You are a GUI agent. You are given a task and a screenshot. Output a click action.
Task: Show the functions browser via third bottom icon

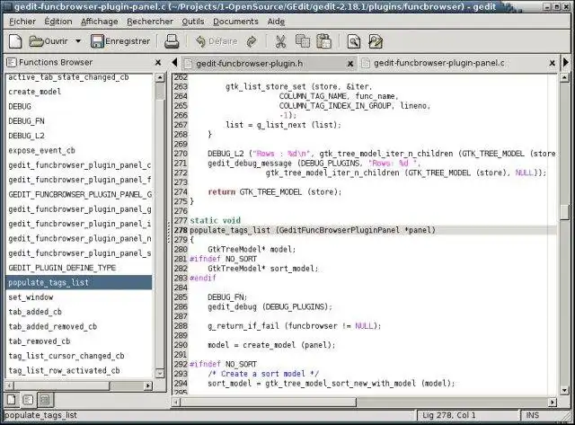(45, 399)
